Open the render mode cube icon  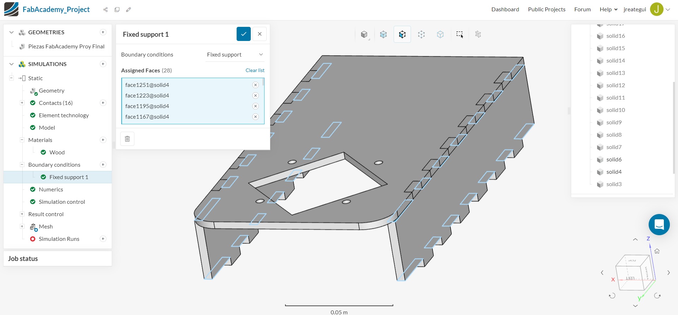pos(364,34)
